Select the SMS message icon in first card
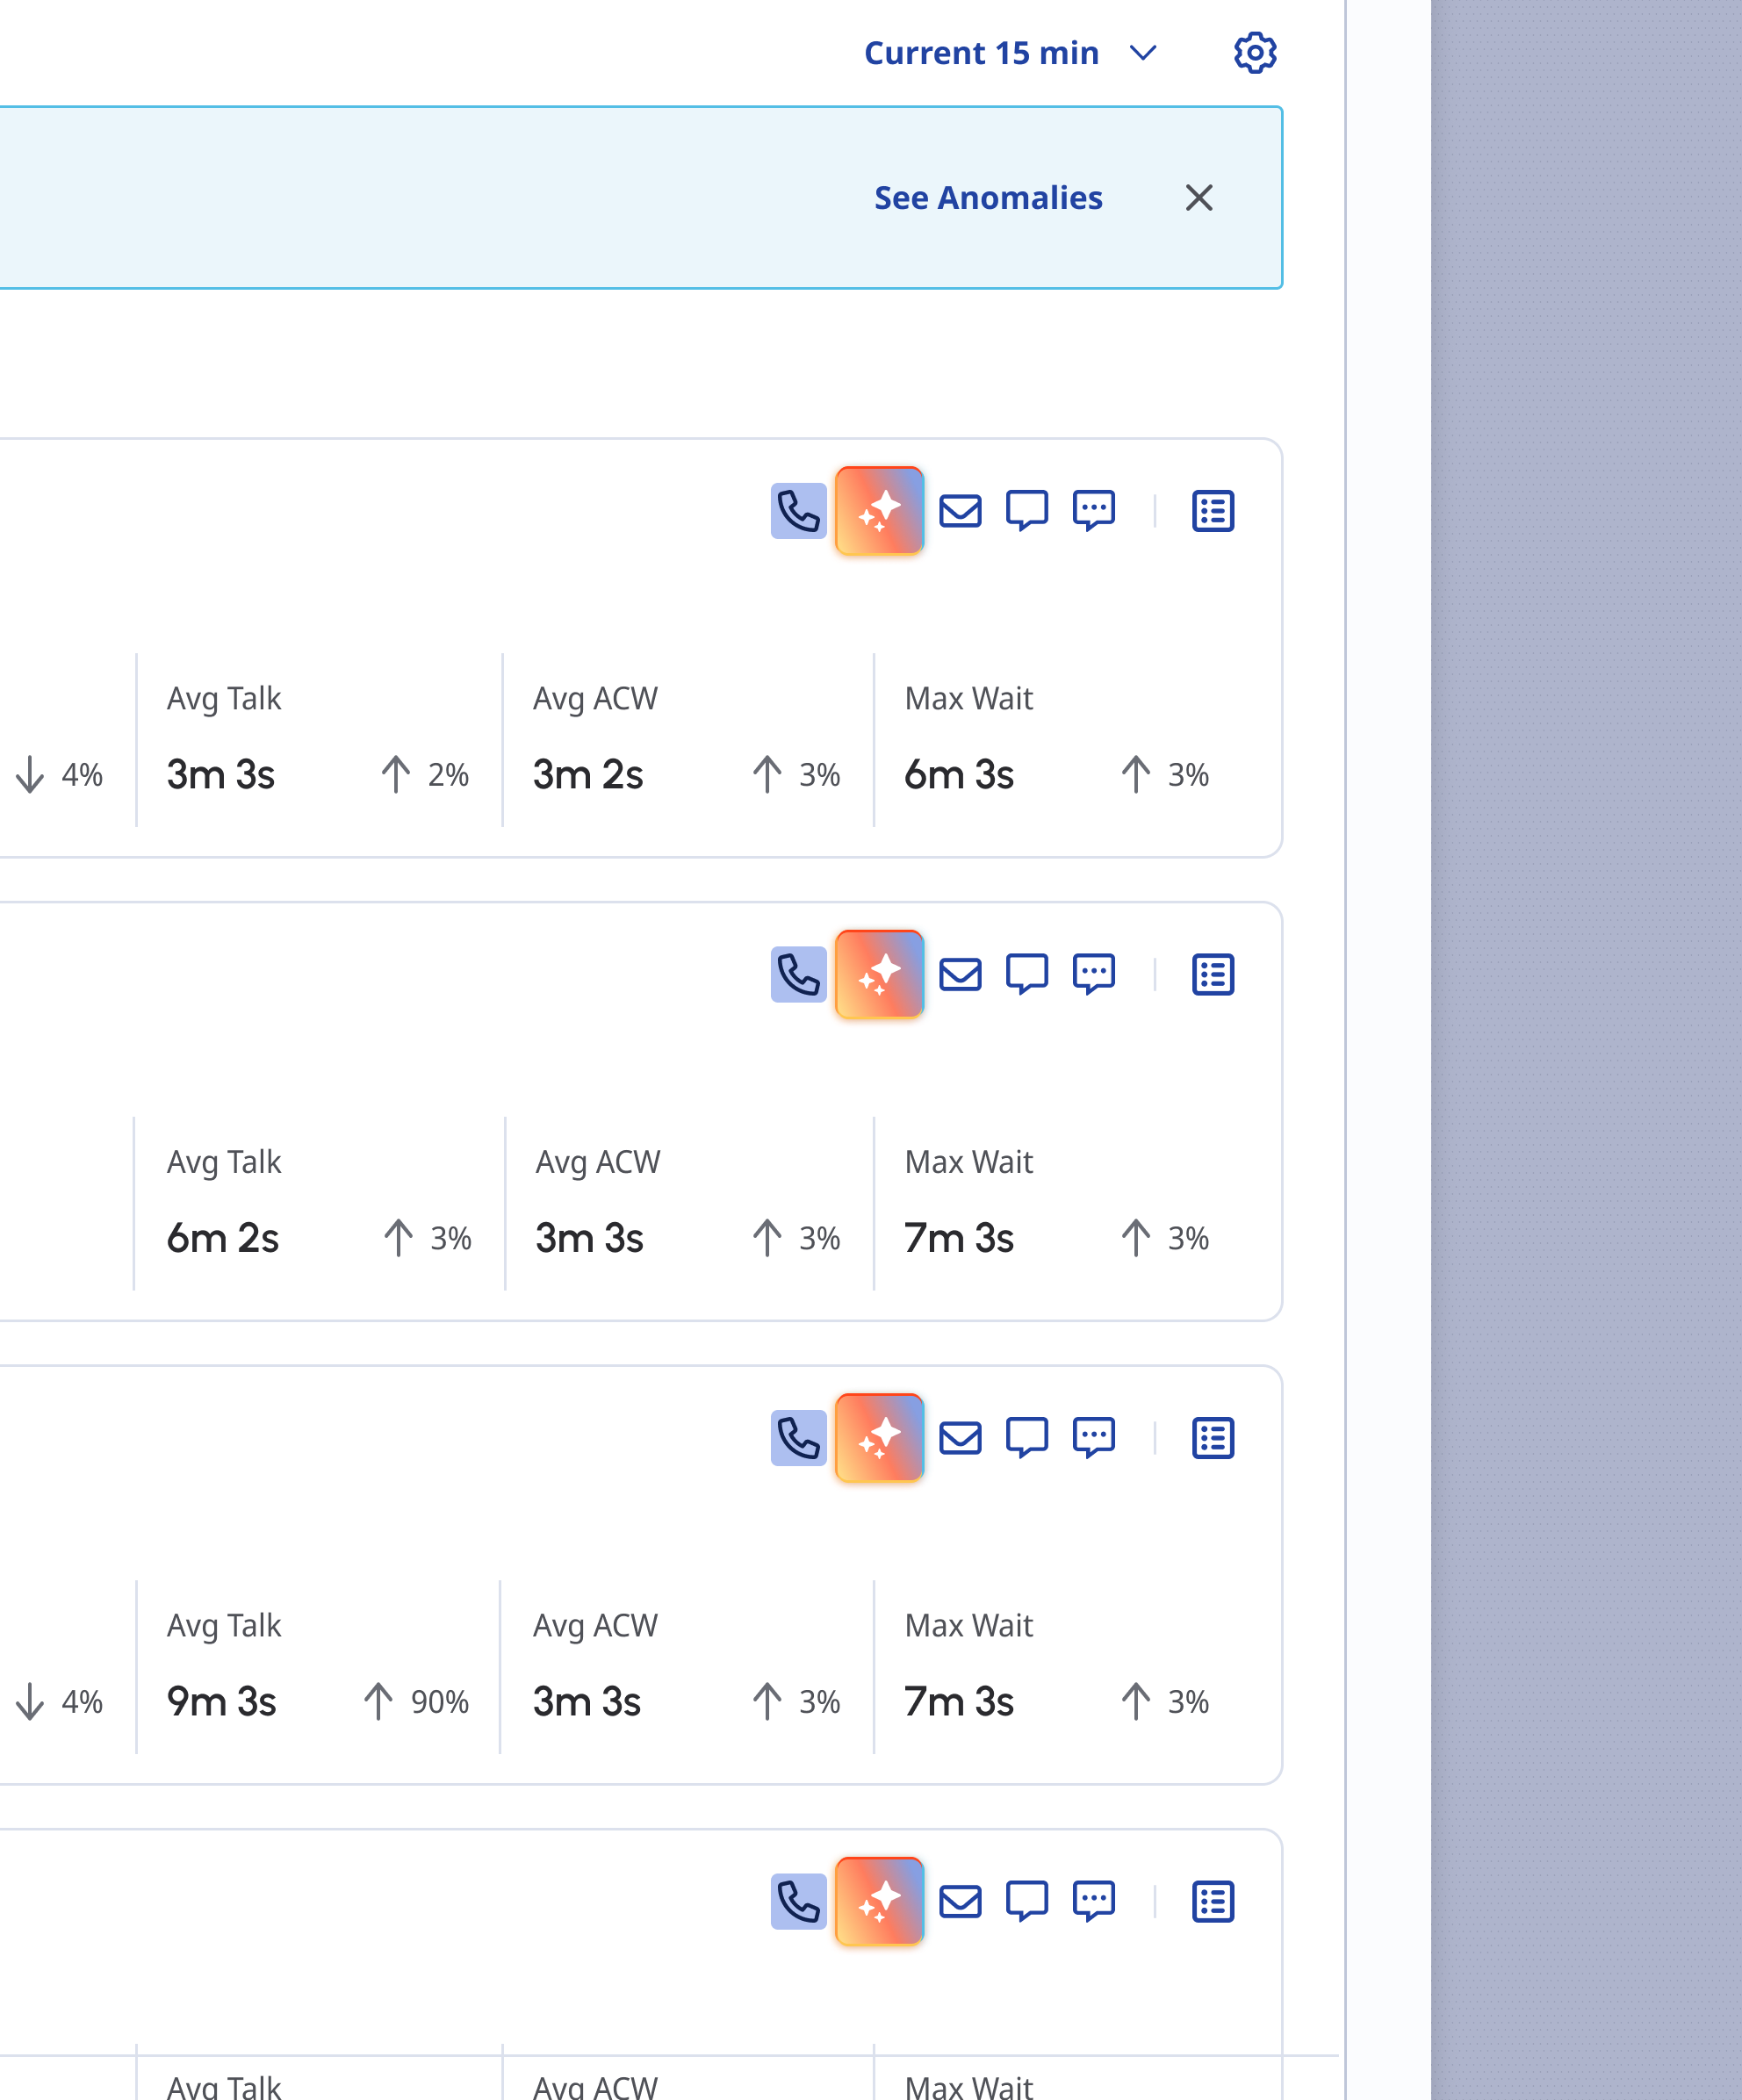 point(1094,511)
